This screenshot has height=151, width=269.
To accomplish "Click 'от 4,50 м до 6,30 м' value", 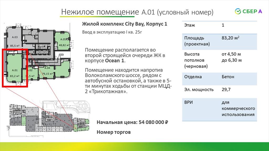I will tap(232, 57).
